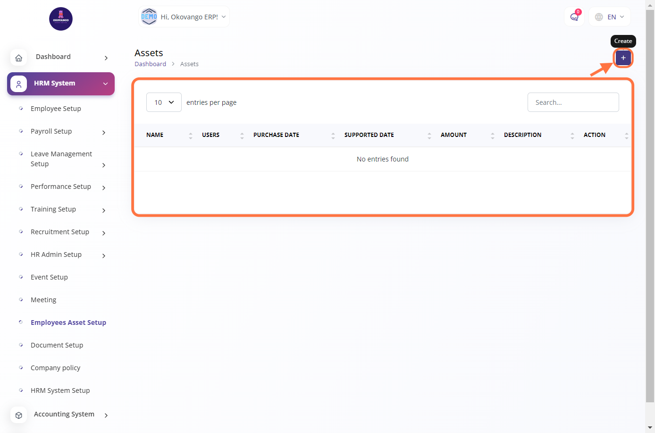Open the Hi, Okovango ERP! user menu
Screen dimensions: 655x433
(184, 17)
